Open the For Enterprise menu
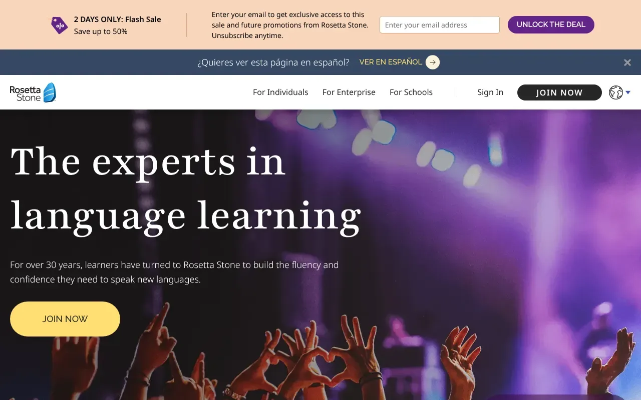The width and height of the screenshot is (641, 400). 349,92
